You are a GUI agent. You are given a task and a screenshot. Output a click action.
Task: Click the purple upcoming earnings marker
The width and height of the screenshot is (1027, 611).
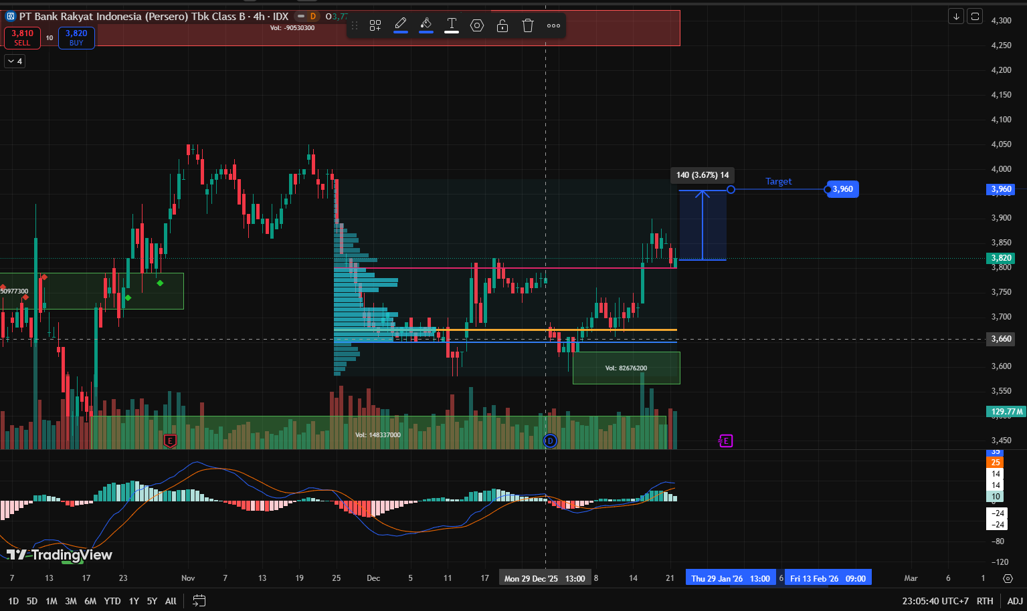[726, 441]
